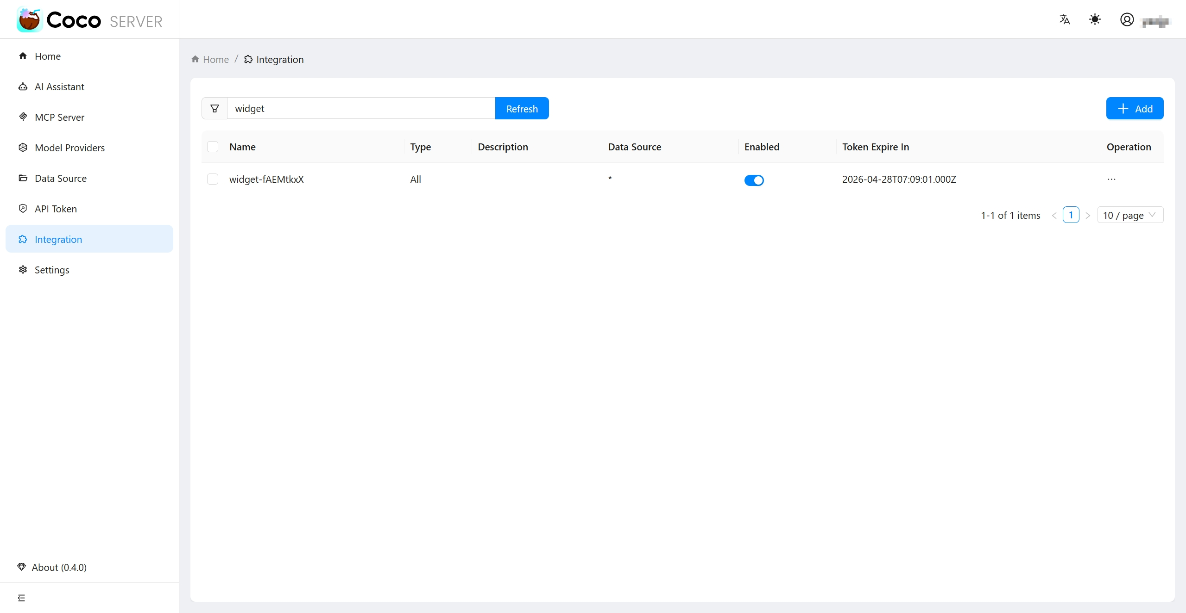Click the filter funnel icon
Viewport: 1186px width, 613px height.
[x=214, y=108]
